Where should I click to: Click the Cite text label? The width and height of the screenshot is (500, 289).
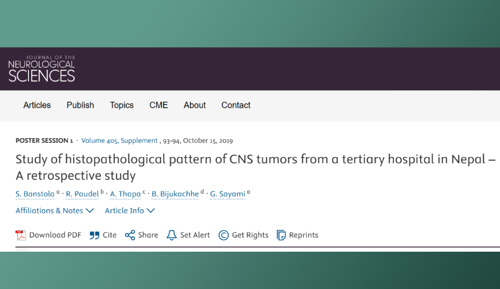click(x=109, y=235)
